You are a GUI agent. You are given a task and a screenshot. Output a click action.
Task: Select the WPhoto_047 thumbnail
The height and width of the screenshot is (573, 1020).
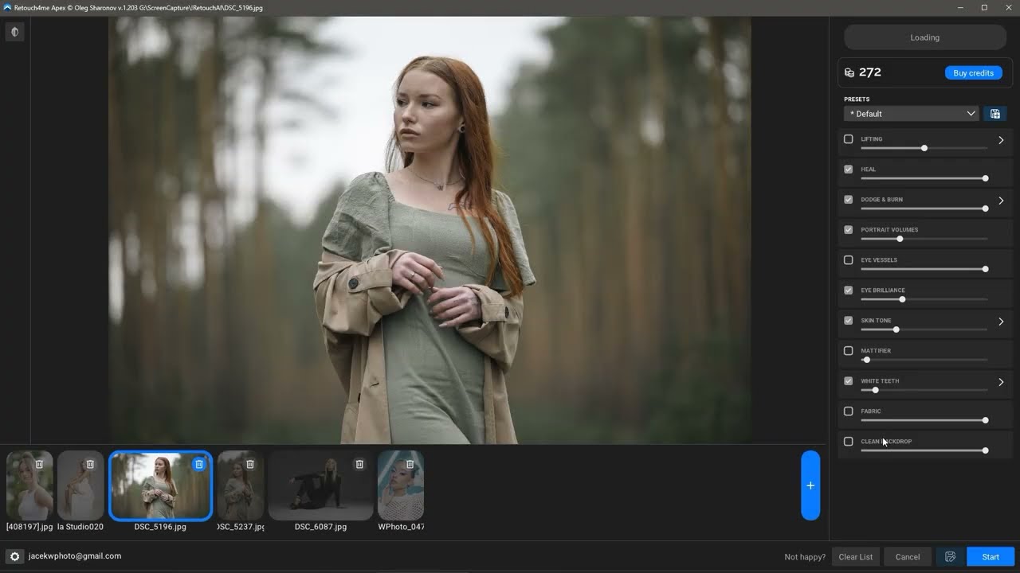401,485
